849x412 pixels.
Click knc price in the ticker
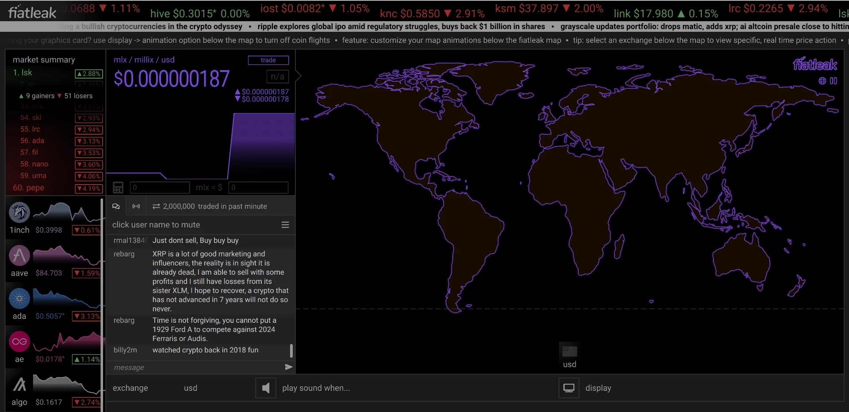(432, 14)
